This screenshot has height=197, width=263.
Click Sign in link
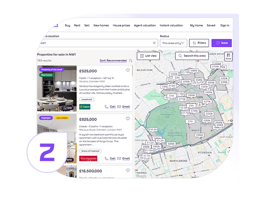coord(225,25)
